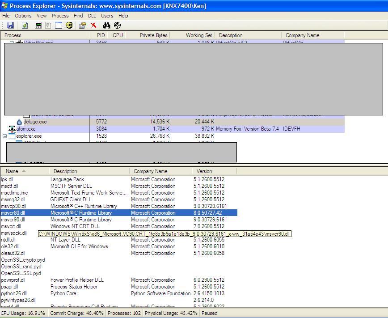Collapse the explorer.exe process tree
This screenshot has height=318, width=388.
(x=5, y=136)
